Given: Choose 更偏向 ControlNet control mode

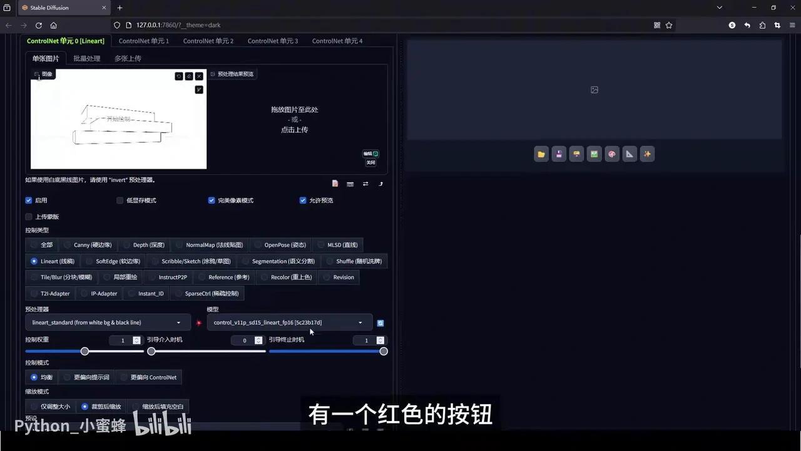Looking at the screenshot, I should (150, 377).
